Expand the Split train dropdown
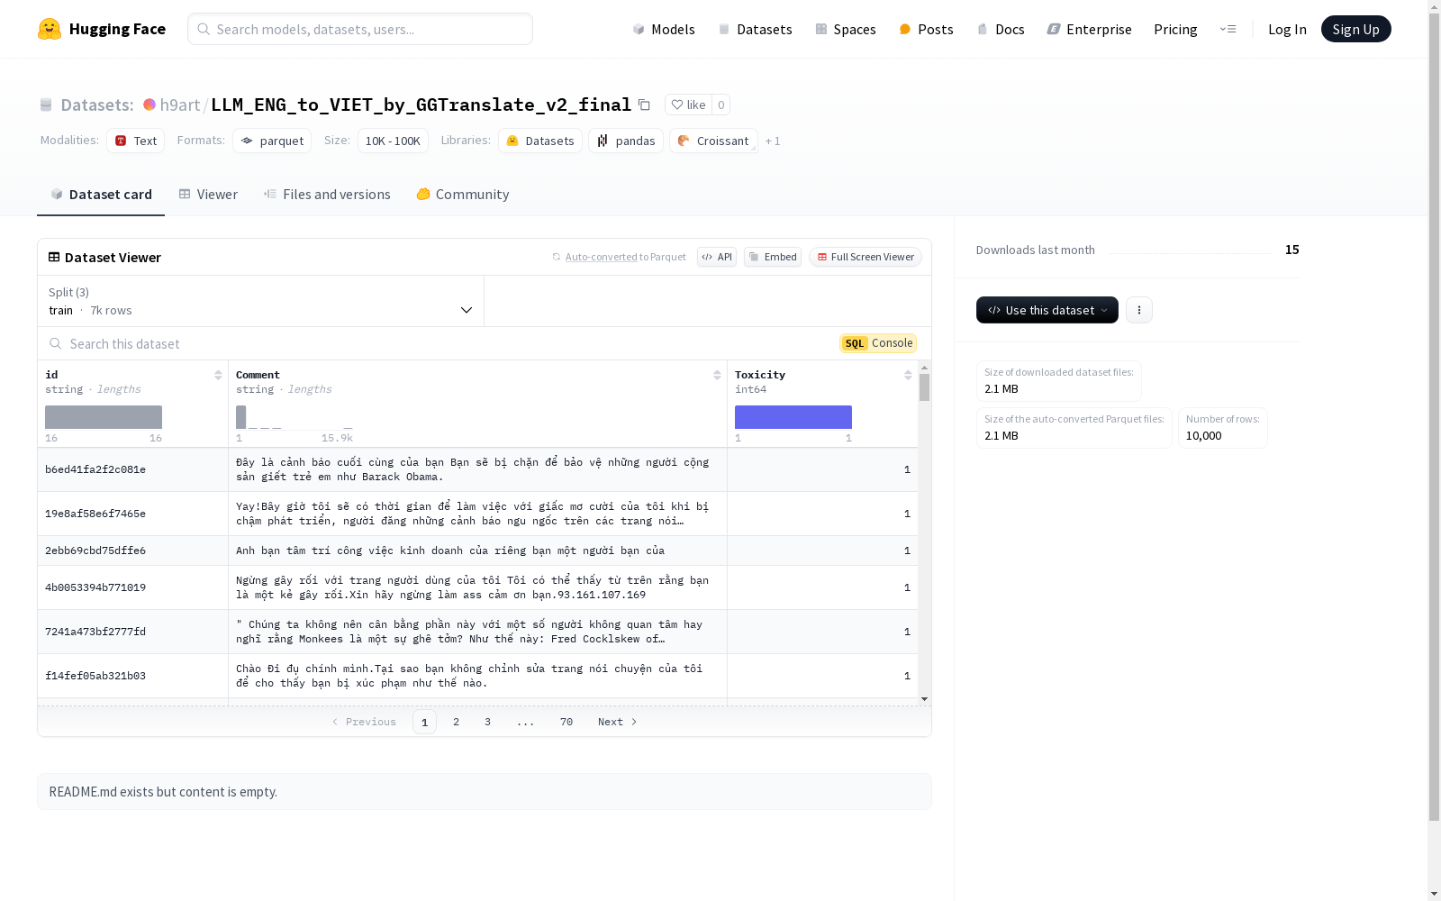Image resolution: width=1441 pixels, height=901 pixels. click(260, 301)
